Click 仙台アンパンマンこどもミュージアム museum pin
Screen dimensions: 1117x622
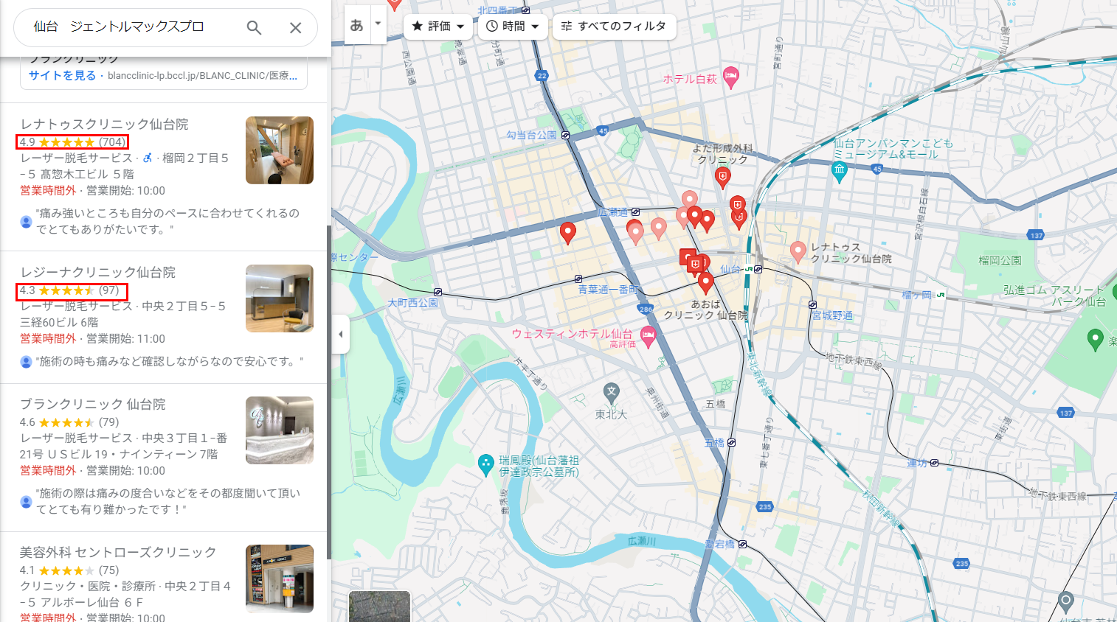pyautogui.click(x=840, y=172)
